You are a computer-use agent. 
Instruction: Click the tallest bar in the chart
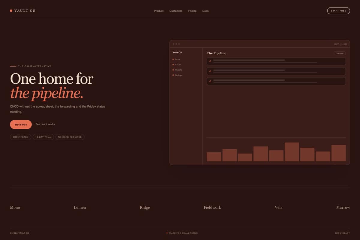pyautogui.click(x=292, y=152)
